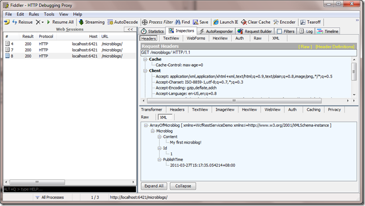Click the QuickExec command input box
The width and height of the screenshot is (365, 206).
pos(70,189)
